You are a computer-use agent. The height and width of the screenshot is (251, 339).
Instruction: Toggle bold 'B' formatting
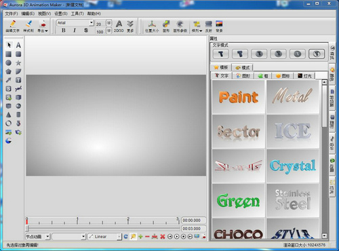click(64, 30)
